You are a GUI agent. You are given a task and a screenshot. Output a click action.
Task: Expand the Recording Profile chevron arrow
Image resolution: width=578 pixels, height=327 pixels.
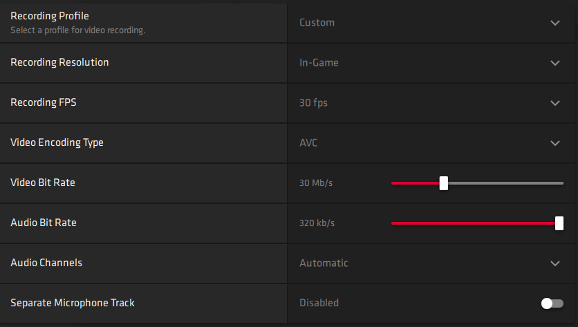click(555, 23)
